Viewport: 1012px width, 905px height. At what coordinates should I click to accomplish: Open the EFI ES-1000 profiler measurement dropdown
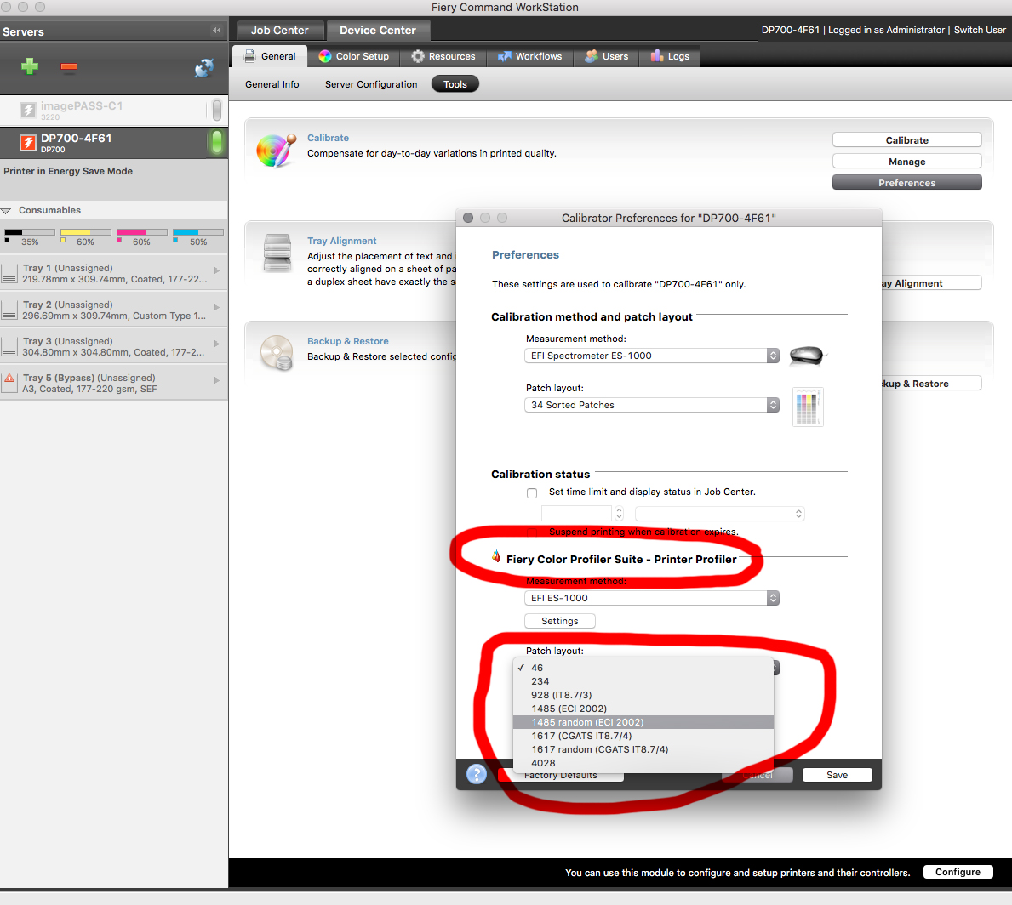point(652,598)
